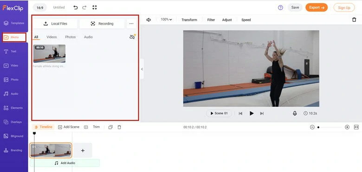Split the clip with the split icon

[x=86, y=127]
